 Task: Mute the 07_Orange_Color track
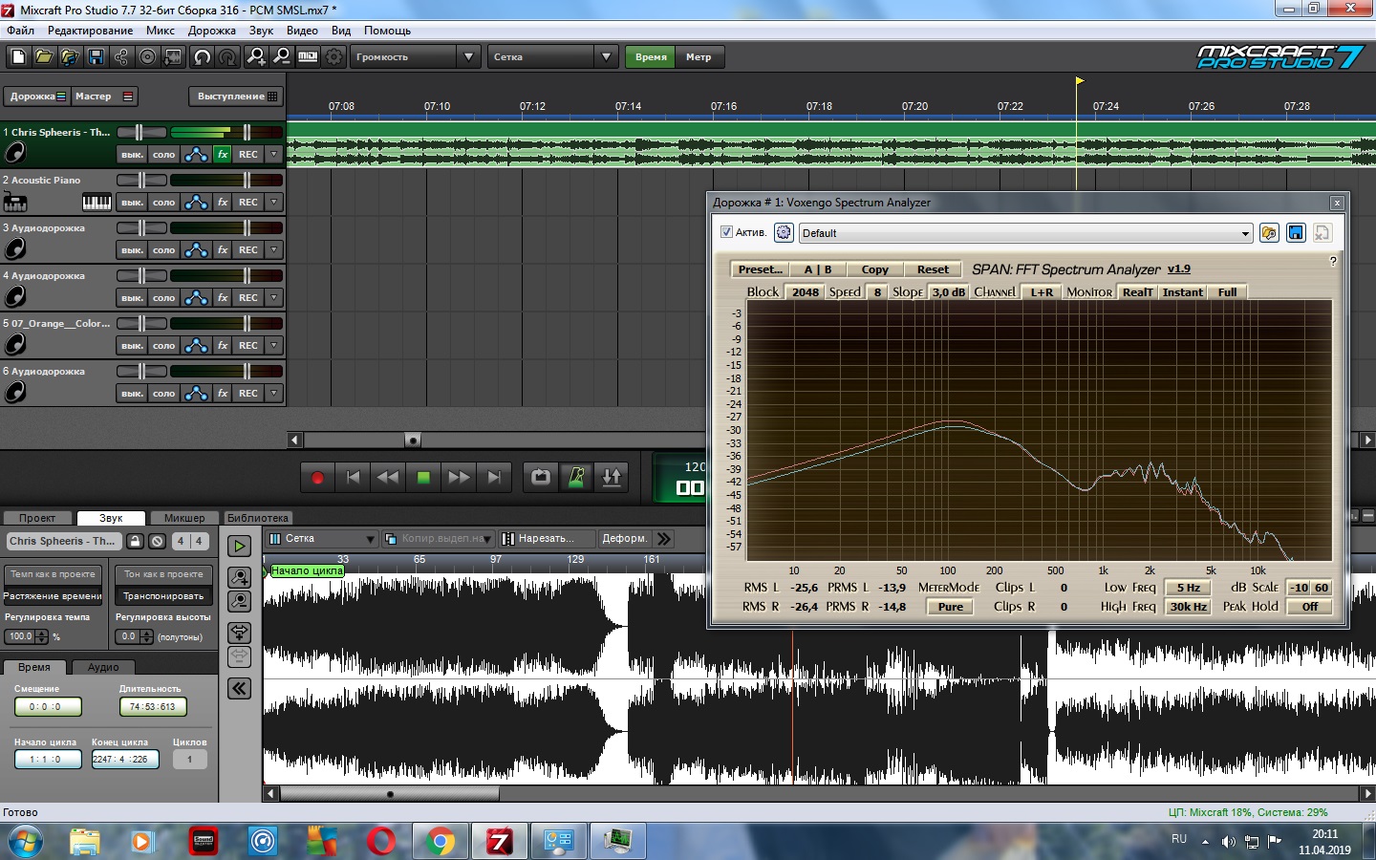pos(132,345)
